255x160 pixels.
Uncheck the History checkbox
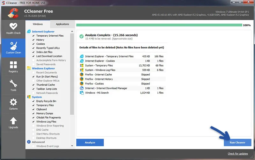[33, 40]
